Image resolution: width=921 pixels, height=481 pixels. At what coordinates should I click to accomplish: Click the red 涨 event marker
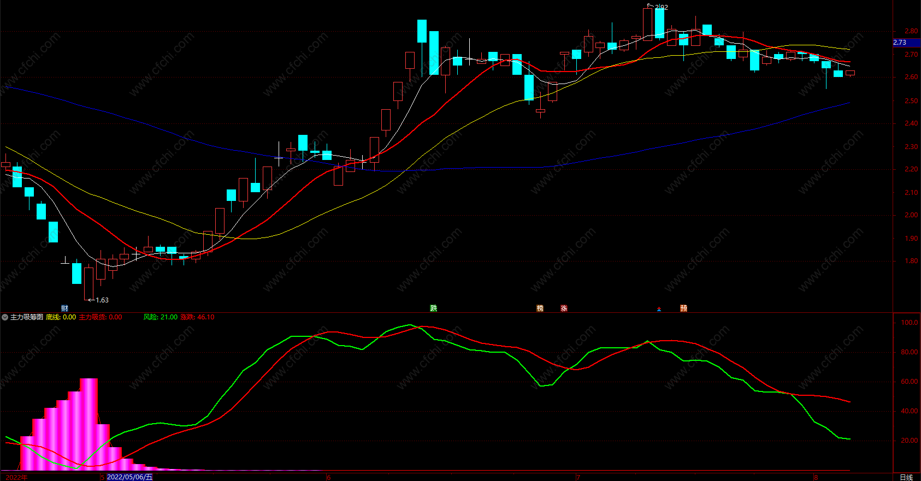(564, 308)
